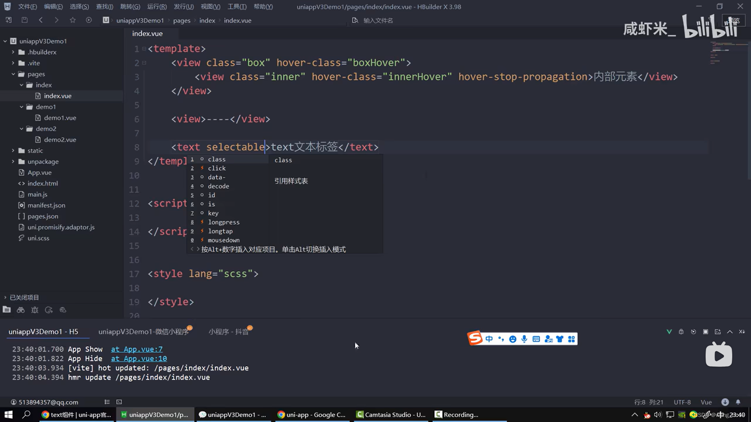Open Windows Start menu
Image resolution: width=751 pixels, height=422 pixels.
[8, 415]
